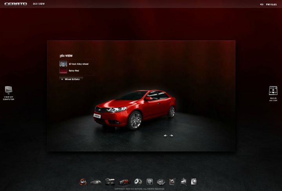
Task: Open the specifications booklet dock icon
Action: pyautogui.click(x=161, y=182)
